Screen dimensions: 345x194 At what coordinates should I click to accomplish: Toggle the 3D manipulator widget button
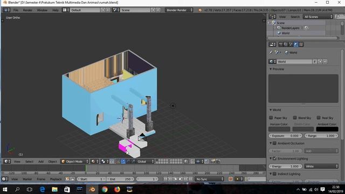tap(118, 162)
